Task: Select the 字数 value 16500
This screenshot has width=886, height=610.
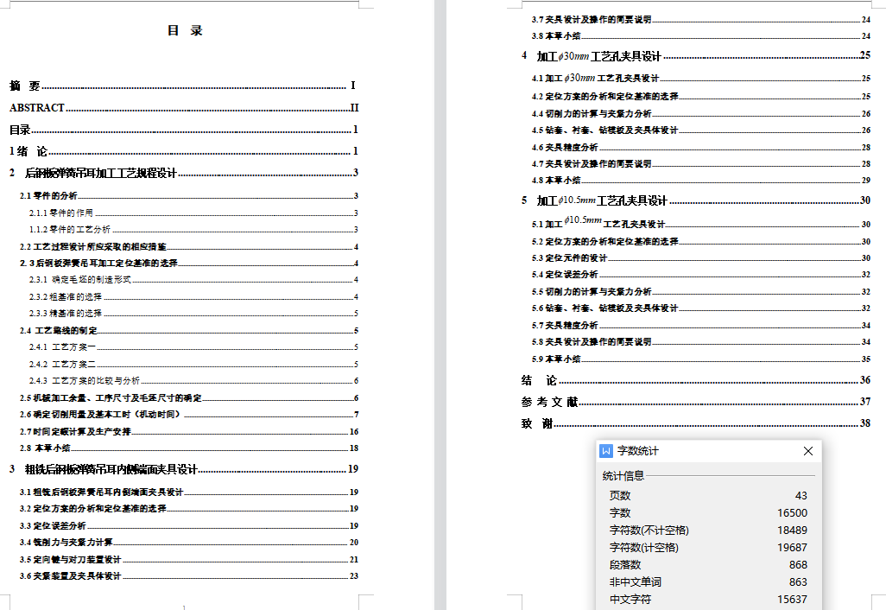Action: tap(792, 512)
